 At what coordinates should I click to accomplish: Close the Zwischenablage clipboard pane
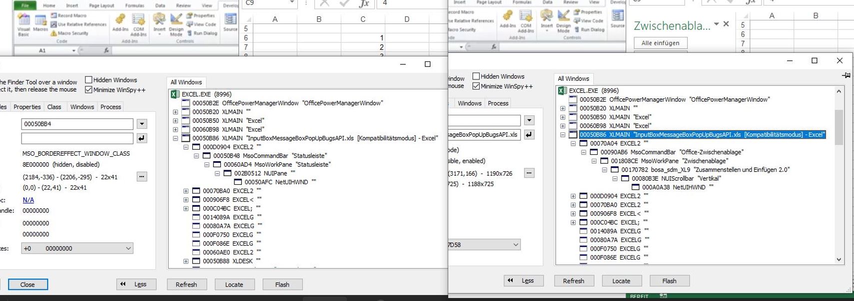tap(726, 24)
